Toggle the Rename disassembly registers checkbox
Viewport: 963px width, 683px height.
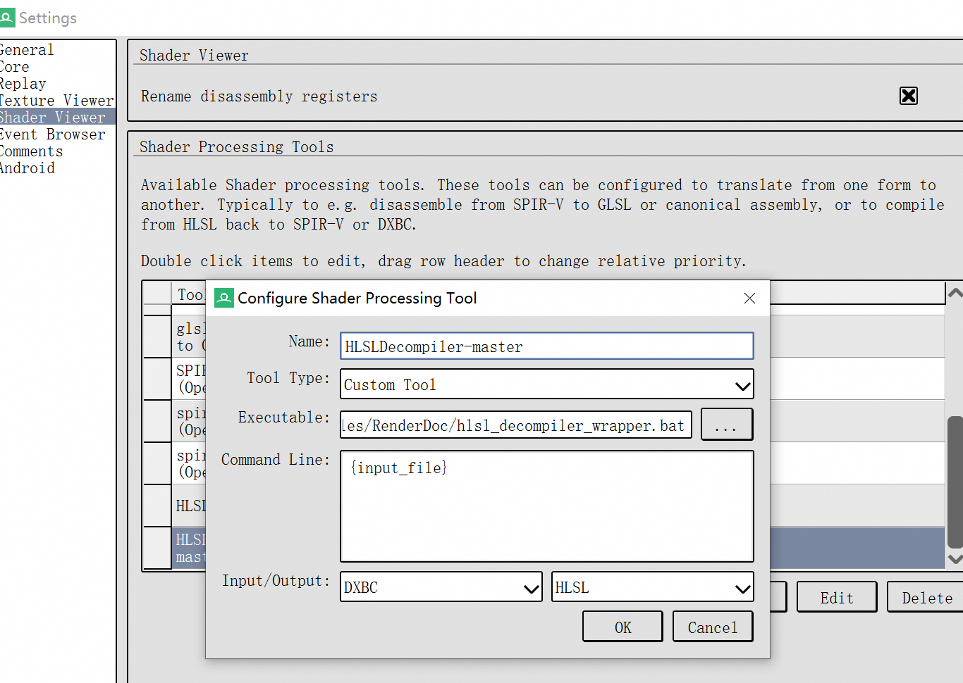pyautogui.click(x=908, y=96)
